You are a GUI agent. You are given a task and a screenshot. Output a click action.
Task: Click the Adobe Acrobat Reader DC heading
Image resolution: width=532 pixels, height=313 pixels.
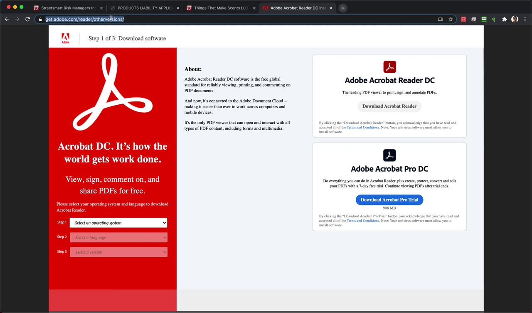coord(389,81)
